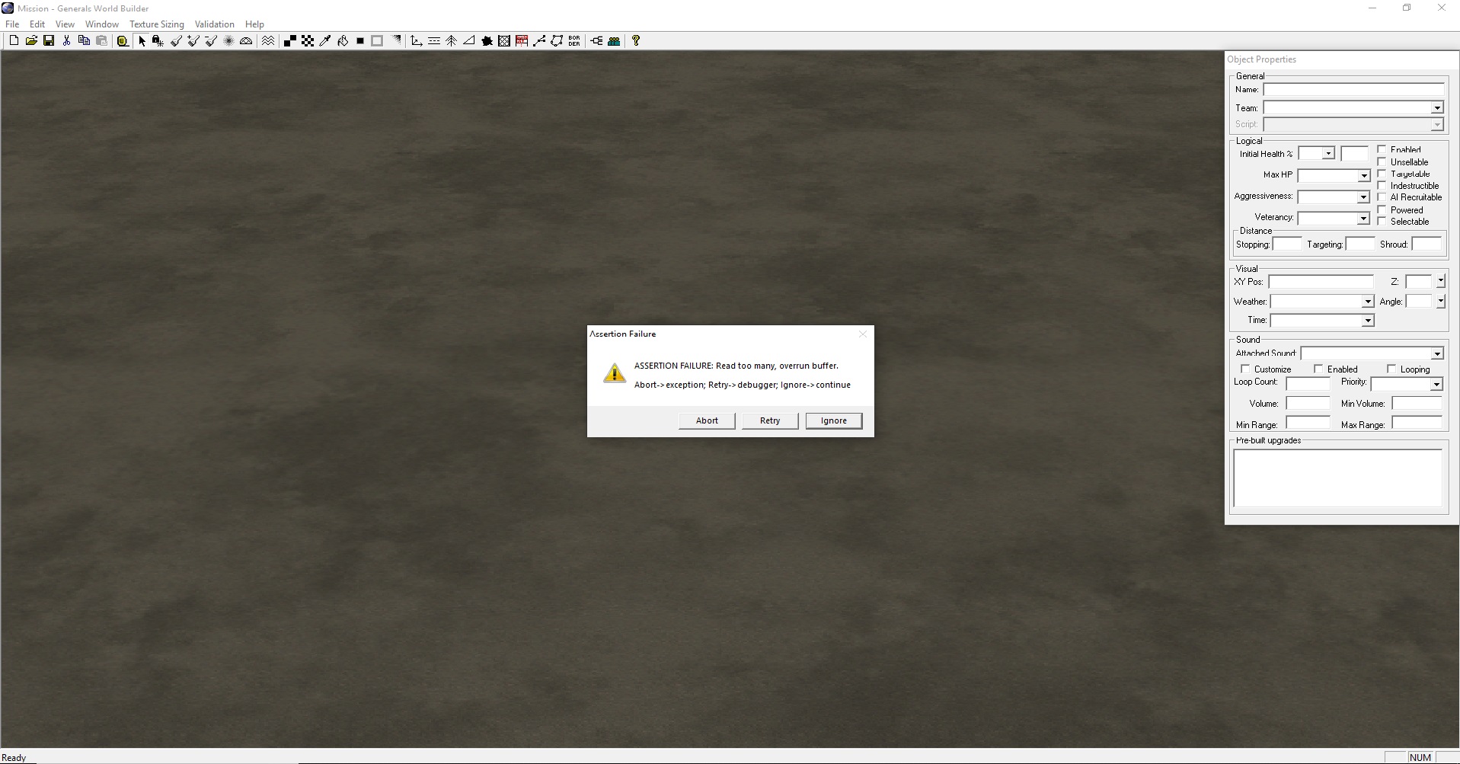This screenshot has height=764, width=1460.
Task: Expand the Weather dropdown list
Action: [1367, 302]
